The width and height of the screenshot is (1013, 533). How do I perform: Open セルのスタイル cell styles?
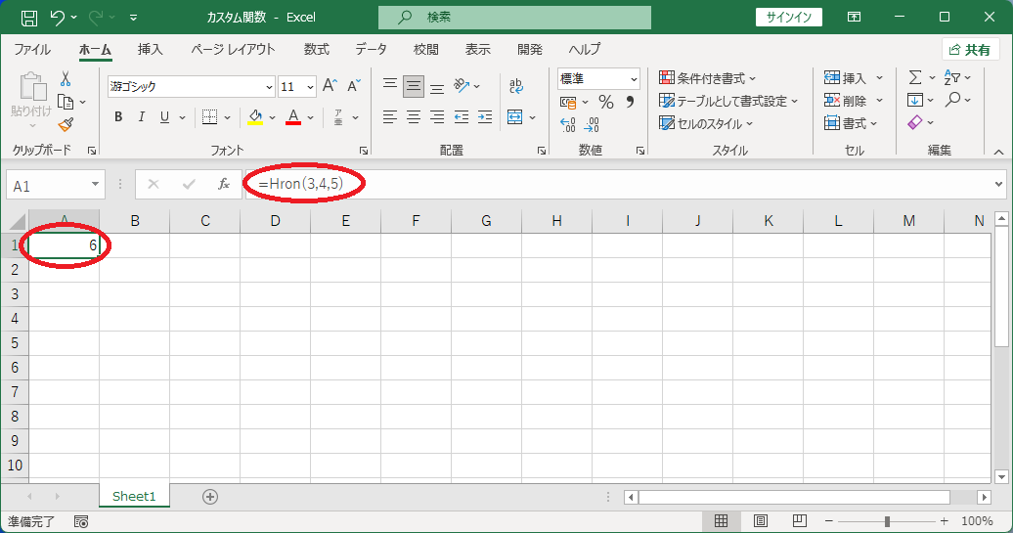click(x=706, y=123)
